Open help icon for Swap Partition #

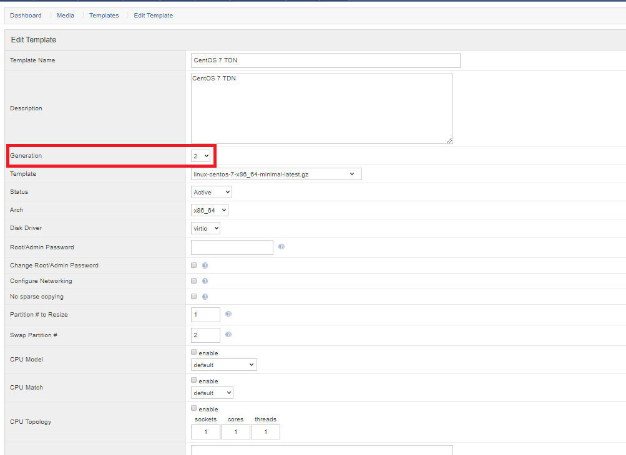click(x=228, y=335)
